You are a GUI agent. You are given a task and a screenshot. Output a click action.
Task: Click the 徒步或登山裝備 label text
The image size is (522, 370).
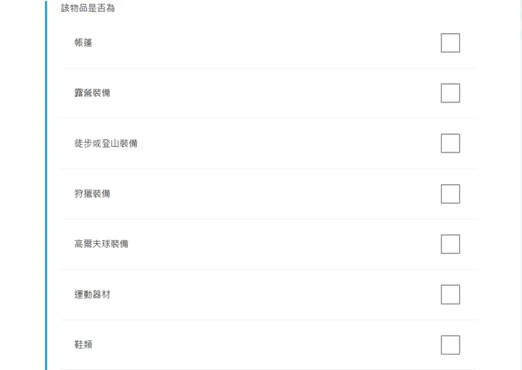pos(106,143)
